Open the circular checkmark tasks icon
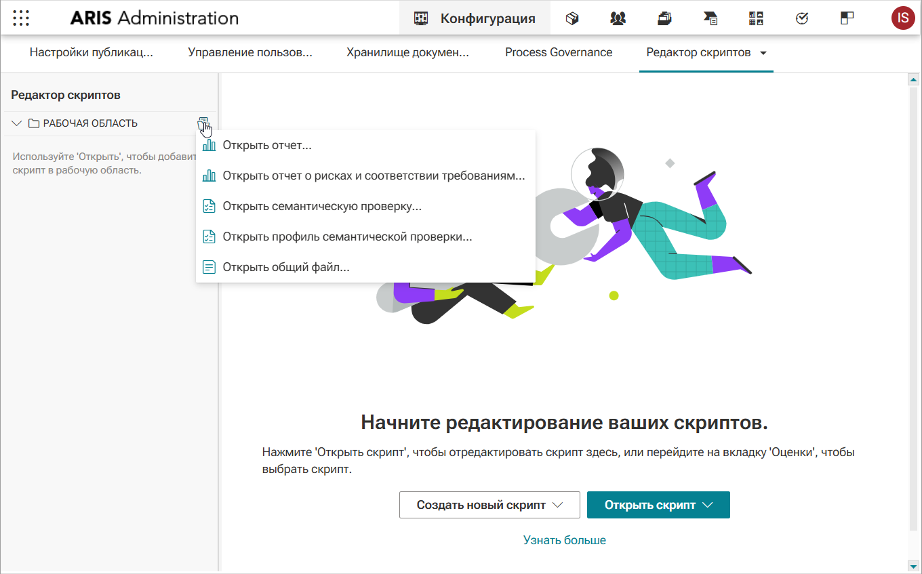Viewport: 922px width, 574px height. [x=802, y=18]
